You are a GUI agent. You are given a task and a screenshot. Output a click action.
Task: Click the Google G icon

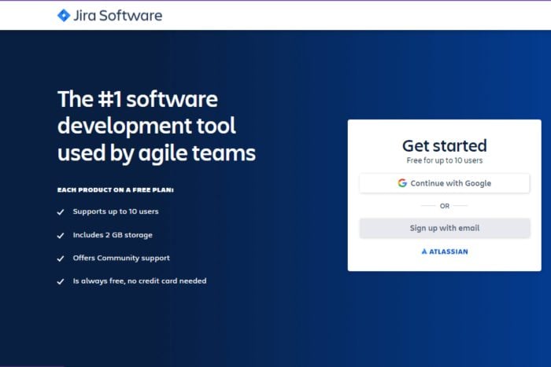[402, 183]
